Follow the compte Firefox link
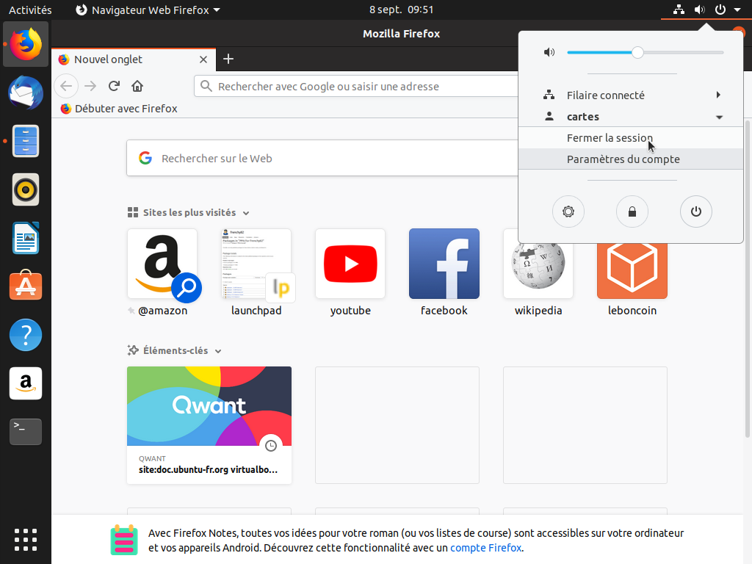Image resolution: width=752 pixels, height=564 pixels. (485, 548)
